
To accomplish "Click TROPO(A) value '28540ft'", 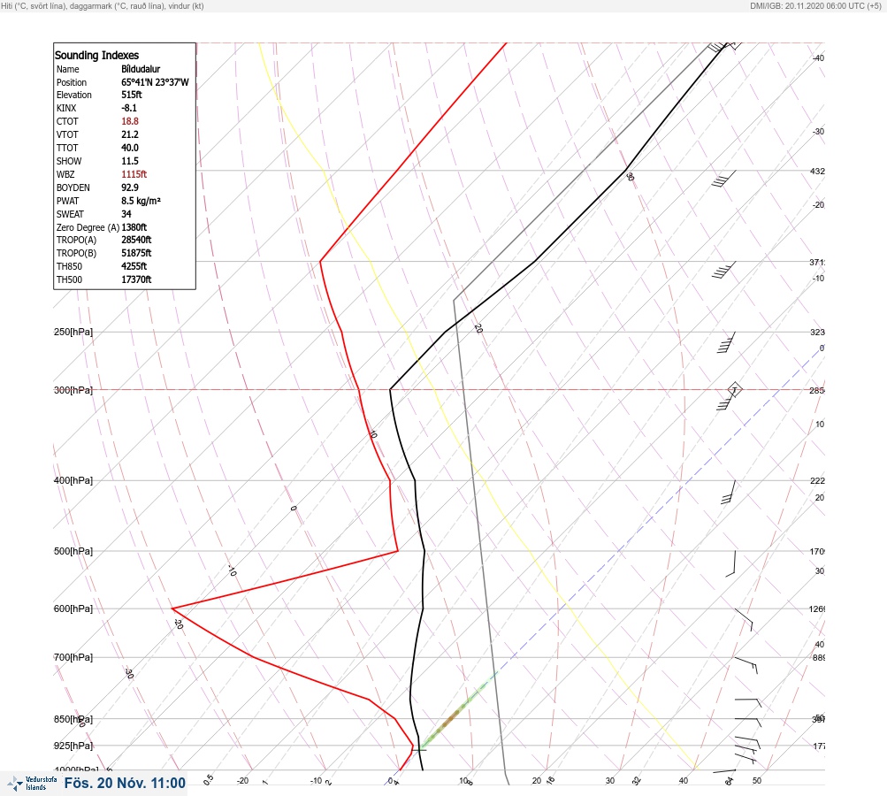I will pos(136,240).
